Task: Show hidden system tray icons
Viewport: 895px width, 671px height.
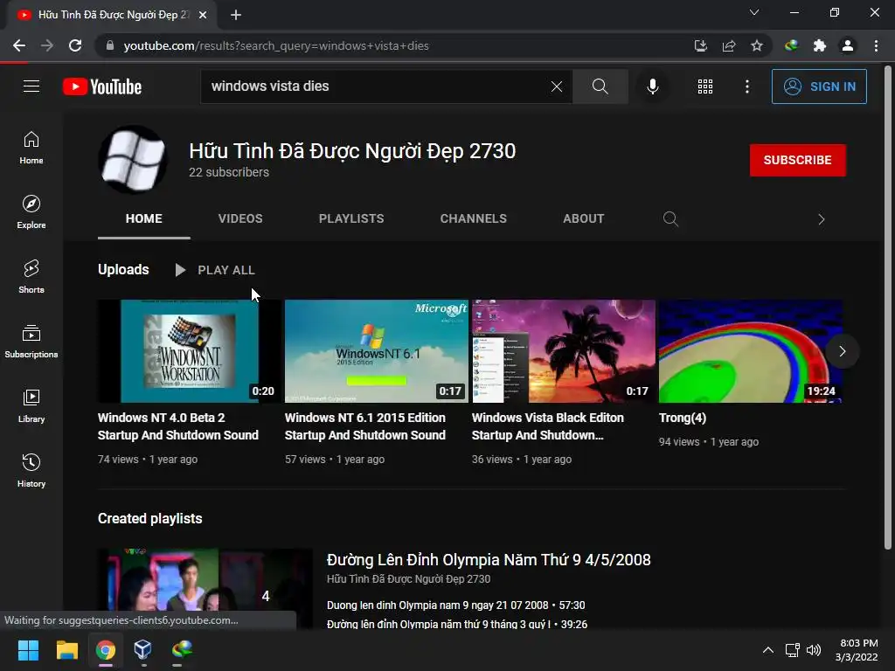Action: tap(768, 650)
